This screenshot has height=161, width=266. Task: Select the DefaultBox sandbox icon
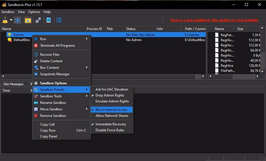[x=10, y=40]
